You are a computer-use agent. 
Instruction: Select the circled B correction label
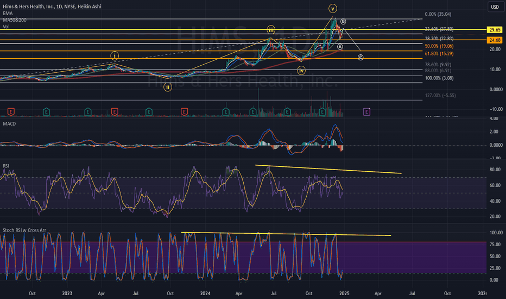coord(343,22)
